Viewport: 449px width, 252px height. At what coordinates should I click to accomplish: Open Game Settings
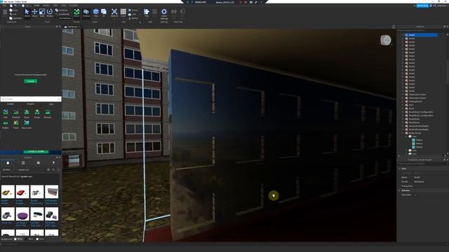coord(164,13)
